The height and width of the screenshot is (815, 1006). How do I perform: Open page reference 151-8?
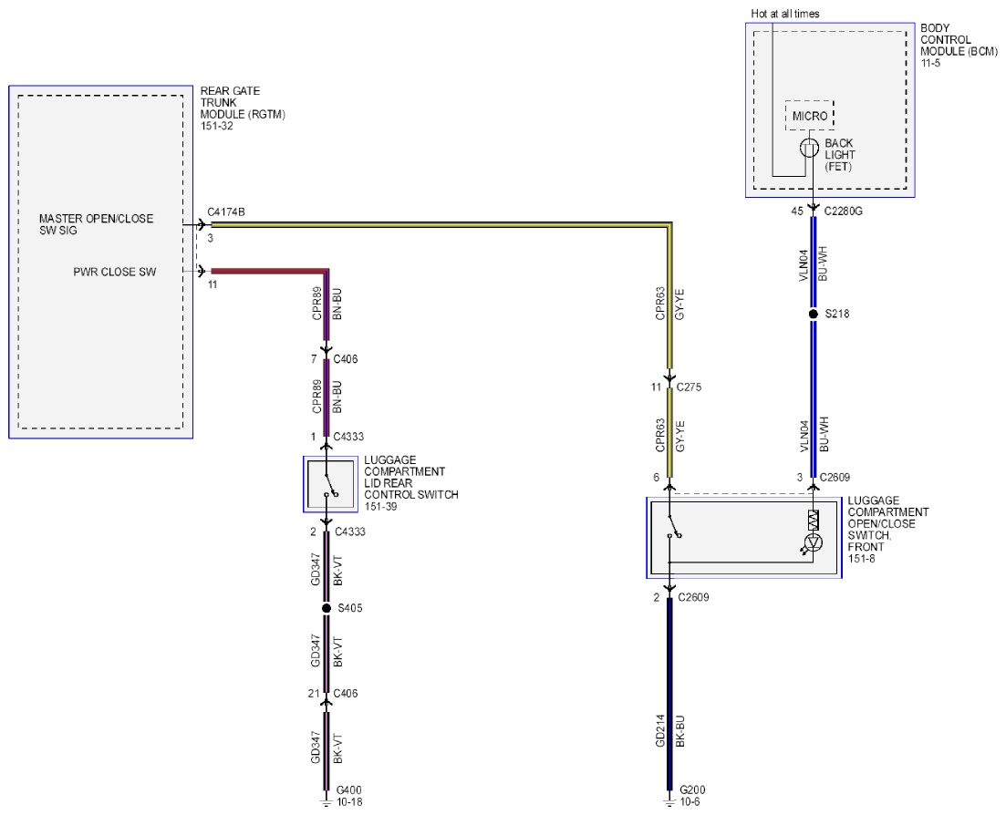click(862, 559)
